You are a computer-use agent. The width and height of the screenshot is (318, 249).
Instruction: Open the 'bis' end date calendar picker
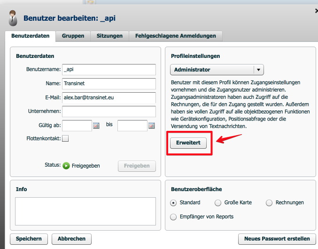point(152,126)
